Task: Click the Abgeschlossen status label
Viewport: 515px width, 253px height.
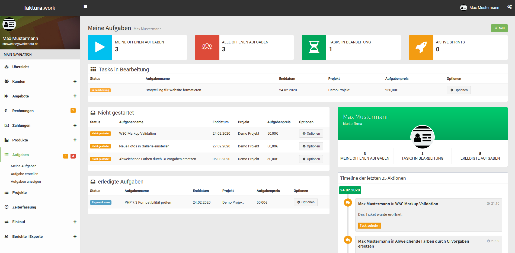Action: pos(101,203)
